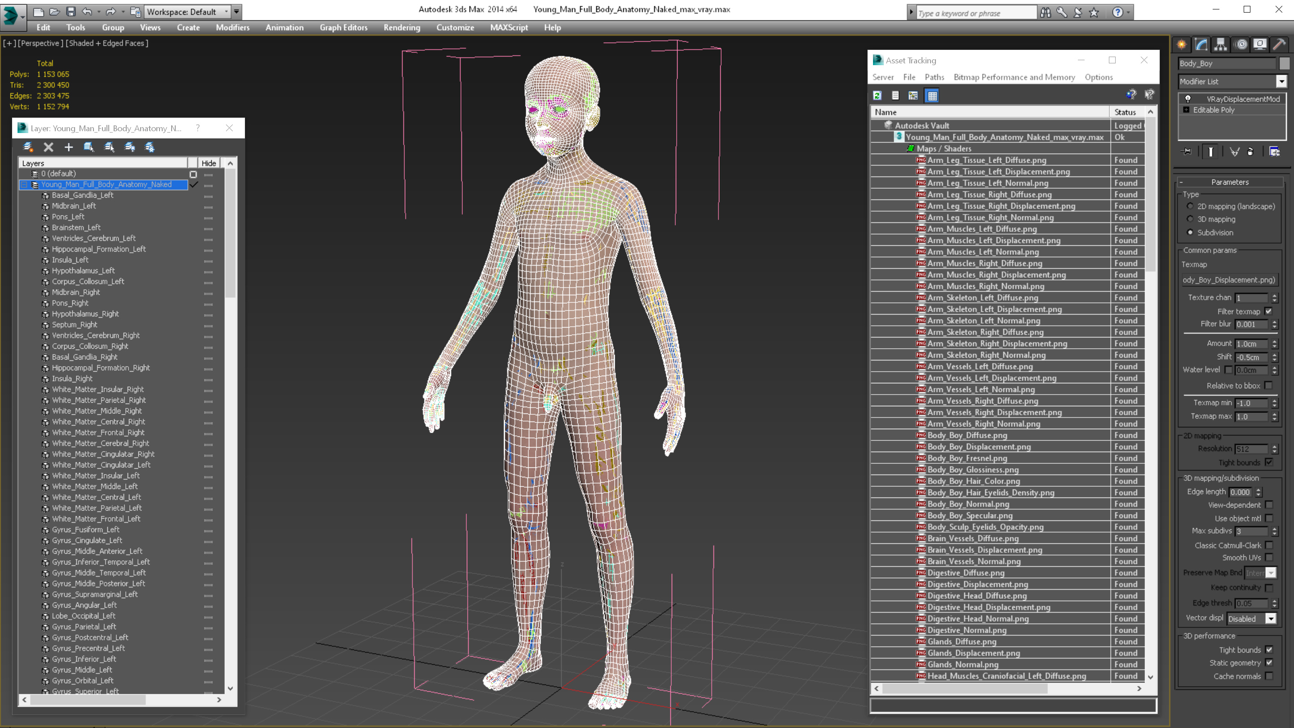
Task: Expand the Editable Poly plus sign
Action: click(x=1187, y=110)
